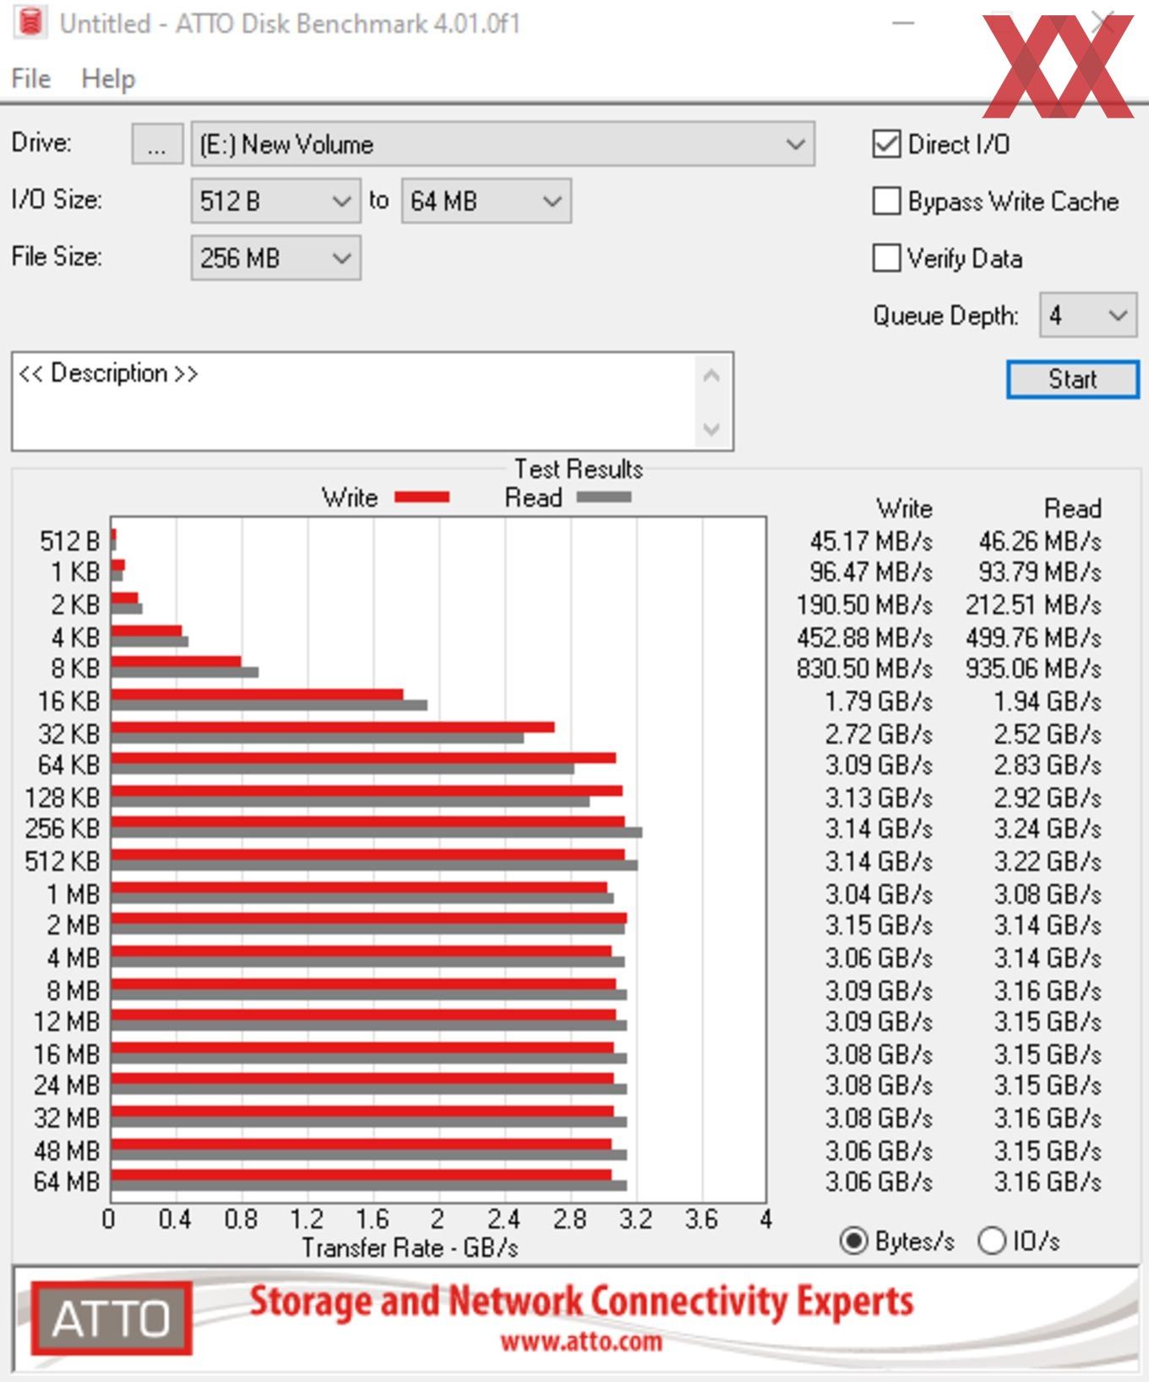
Task: Click the description scrollbar up arrow
Action: coord(711,375)
